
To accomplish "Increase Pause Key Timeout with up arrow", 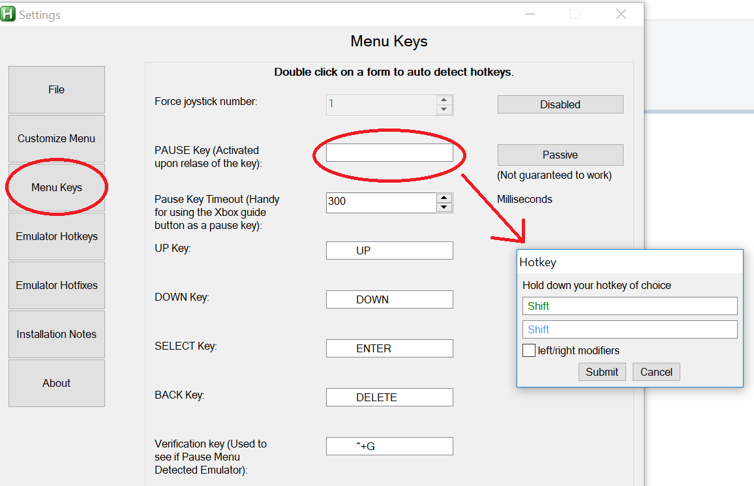I will click(444, 198).
